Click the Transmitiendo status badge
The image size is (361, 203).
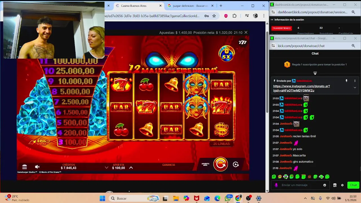(281, 28)
